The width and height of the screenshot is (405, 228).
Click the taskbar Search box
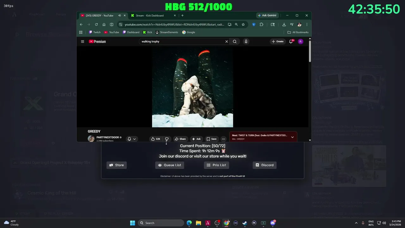point(161,223)
